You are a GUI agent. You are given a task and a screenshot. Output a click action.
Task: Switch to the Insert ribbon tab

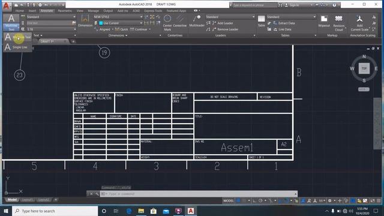[x=32, y=11]
